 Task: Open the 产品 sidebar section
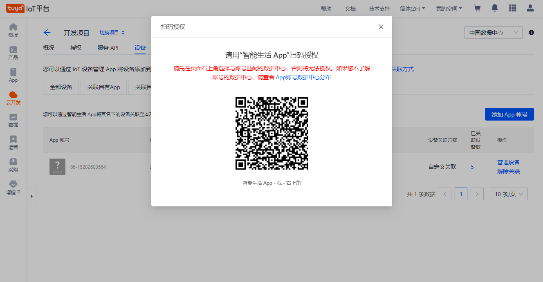[13, 53]
